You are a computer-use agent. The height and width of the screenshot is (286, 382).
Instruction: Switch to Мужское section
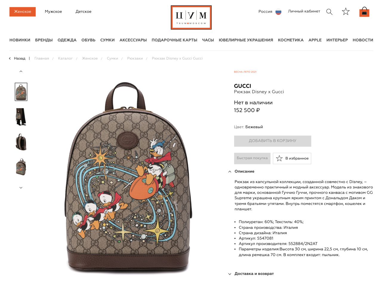[x=53, y=12]
